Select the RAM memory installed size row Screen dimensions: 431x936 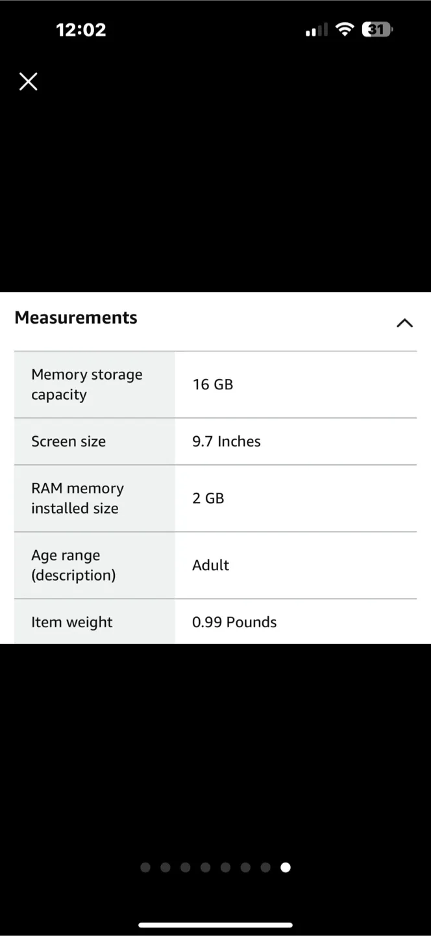(x=78, y=498)
